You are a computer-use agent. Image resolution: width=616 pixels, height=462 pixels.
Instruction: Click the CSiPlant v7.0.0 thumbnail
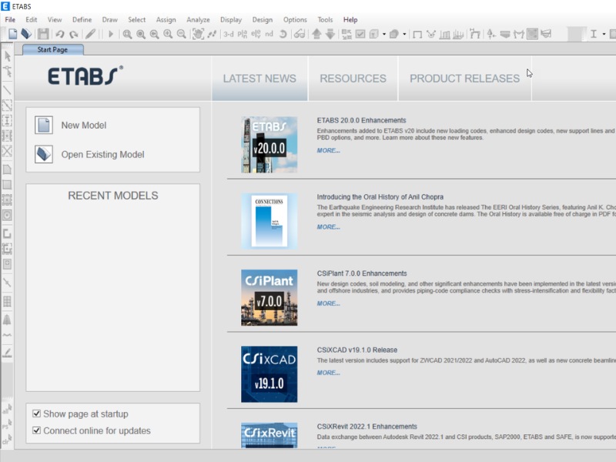(269, 297)
